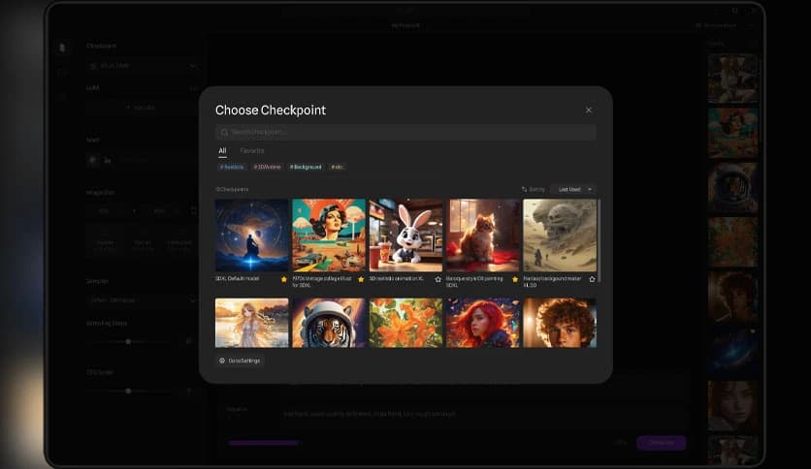Click the Go to Settings button
The width and height of the screenshot is (811, 469).
(x=240, y=360)
